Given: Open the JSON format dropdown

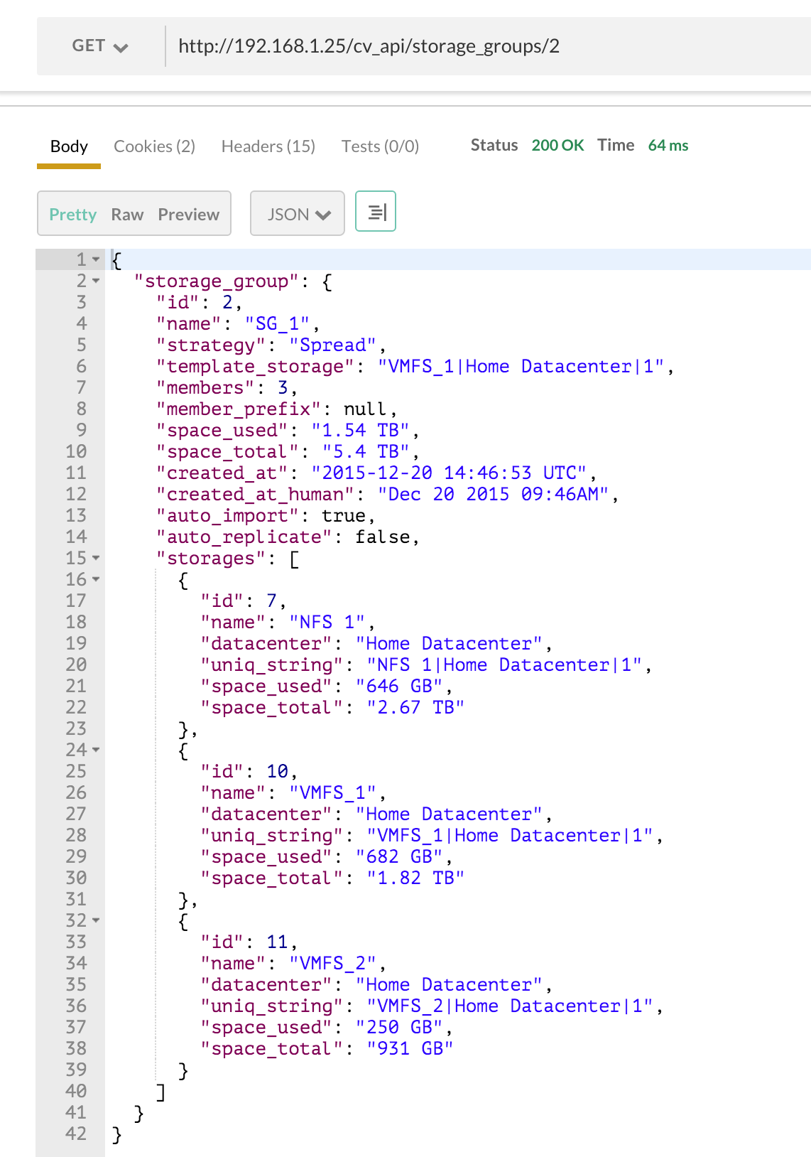Looking at the screenshot, I should pyautogui.click(x=298, y=214).
